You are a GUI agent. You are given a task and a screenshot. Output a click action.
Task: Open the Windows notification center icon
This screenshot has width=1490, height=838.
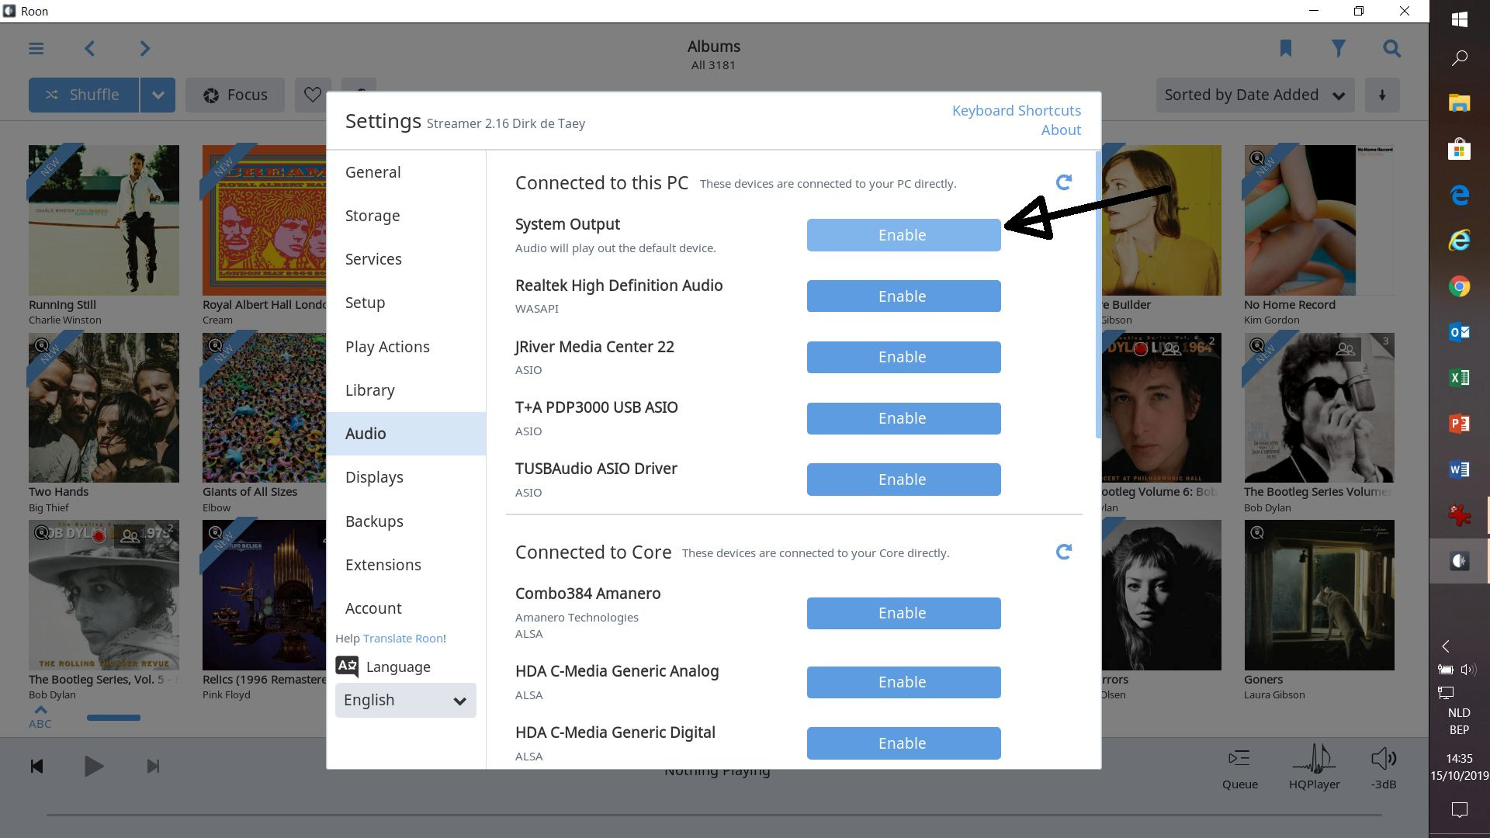coord(1460,810)
